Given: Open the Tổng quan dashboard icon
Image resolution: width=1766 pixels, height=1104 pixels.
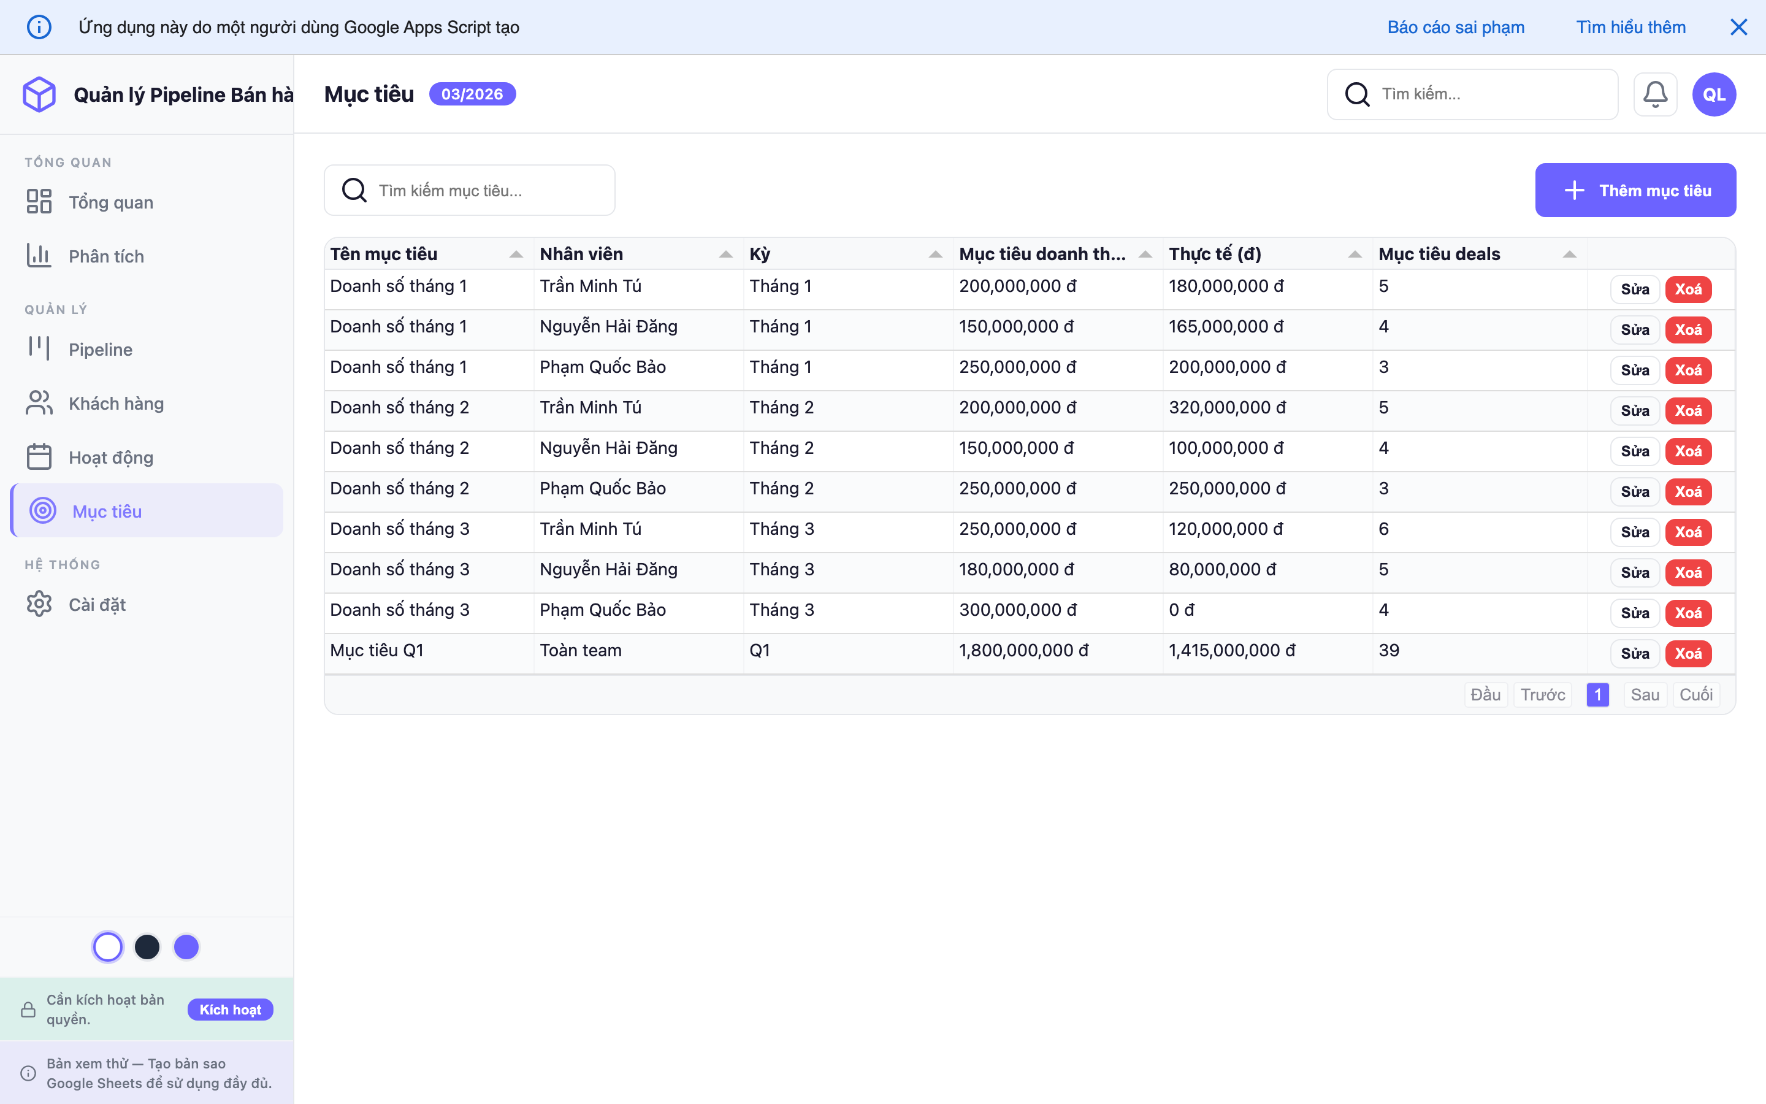Looking at the screenshot, I should tap(39, 202).
